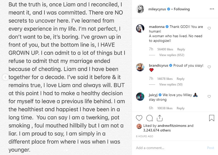This screenshot has width=218, height=155.
Task: Expand View replies (50)
Action: click(x=170, y=84)
